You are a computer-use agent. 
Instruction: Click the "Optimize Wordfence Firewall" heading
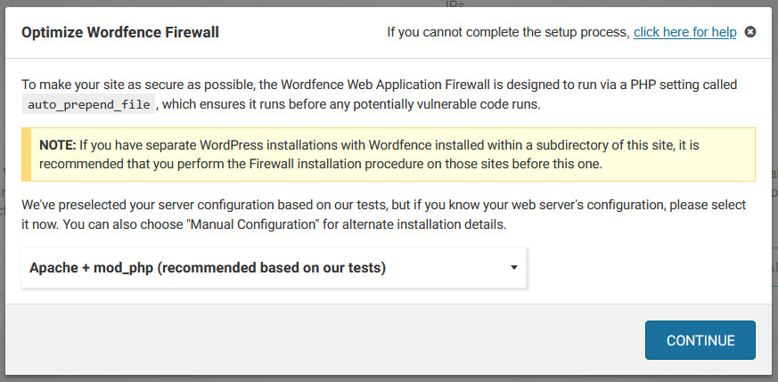120,33
